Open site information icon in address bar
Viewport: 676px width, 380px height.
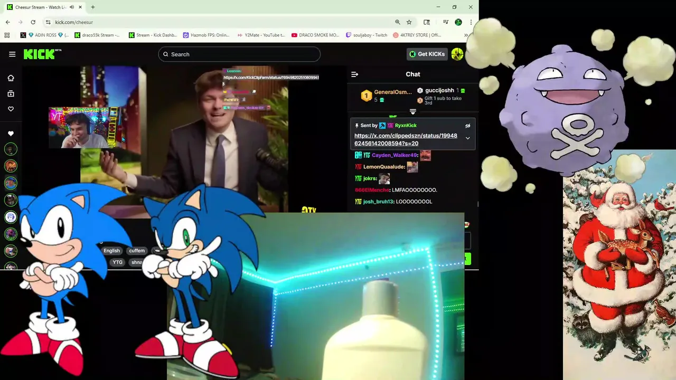48,22
